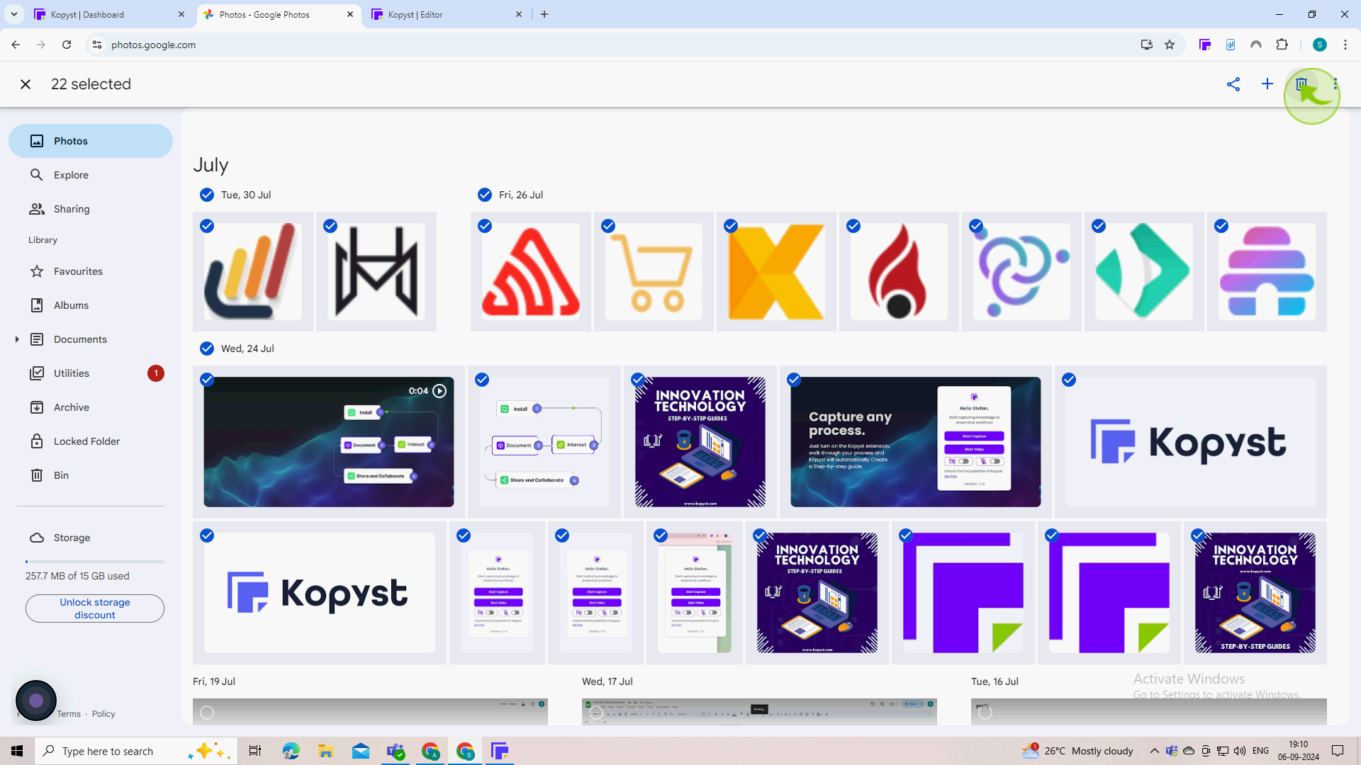Open the purple swirl logo thumbnail
This screenshot has width=1361, height=765.
point(1021,273)
